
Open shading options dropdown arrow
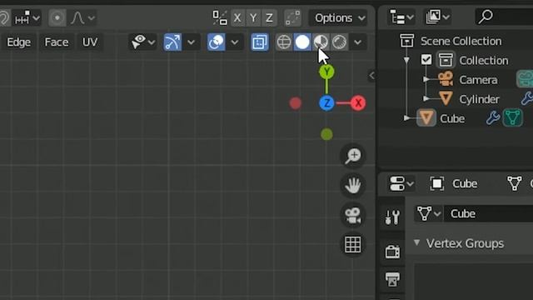357,42
